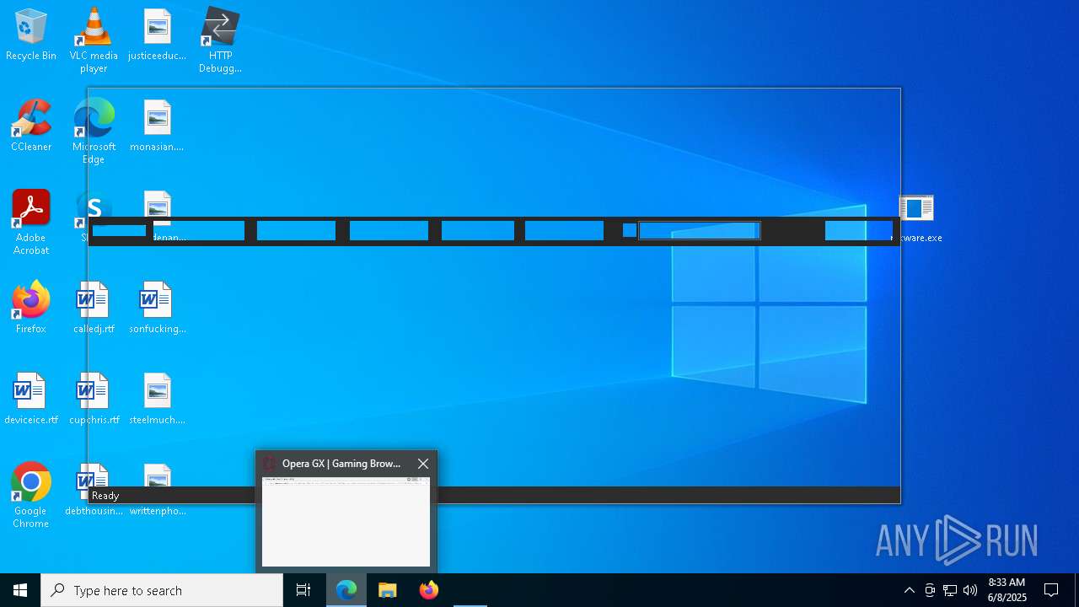
Task: Click the Firefox taskbar icon
Action: click(x=429, y=590)
